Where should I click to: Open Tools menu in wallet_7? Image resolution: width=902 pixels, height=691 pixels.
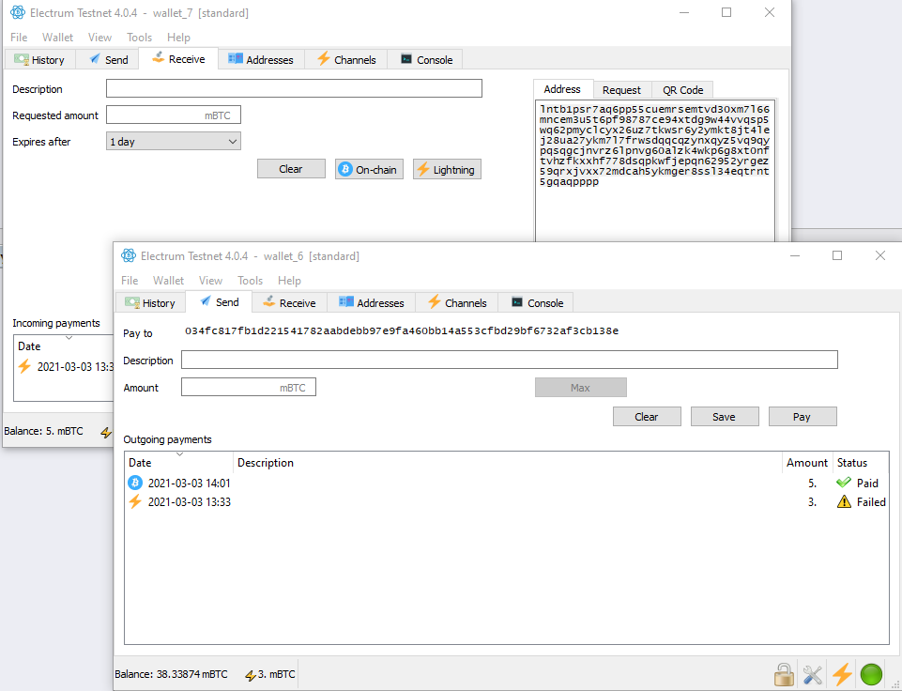click(139, 37)
